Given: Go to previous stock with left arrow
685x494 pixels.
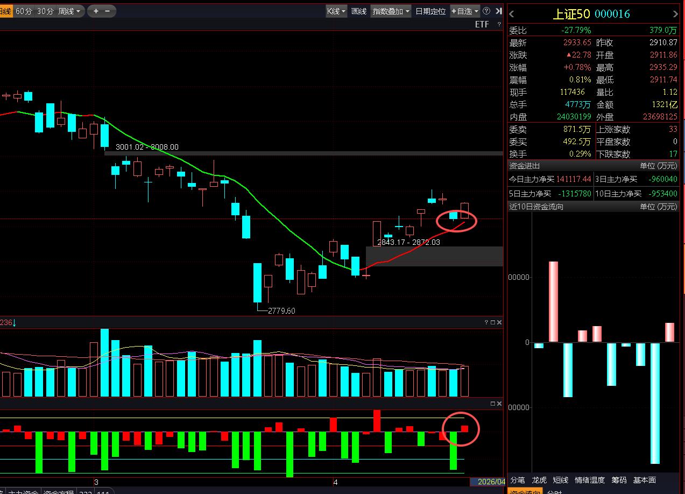Looking at the screenshot, I should point(512,14).
